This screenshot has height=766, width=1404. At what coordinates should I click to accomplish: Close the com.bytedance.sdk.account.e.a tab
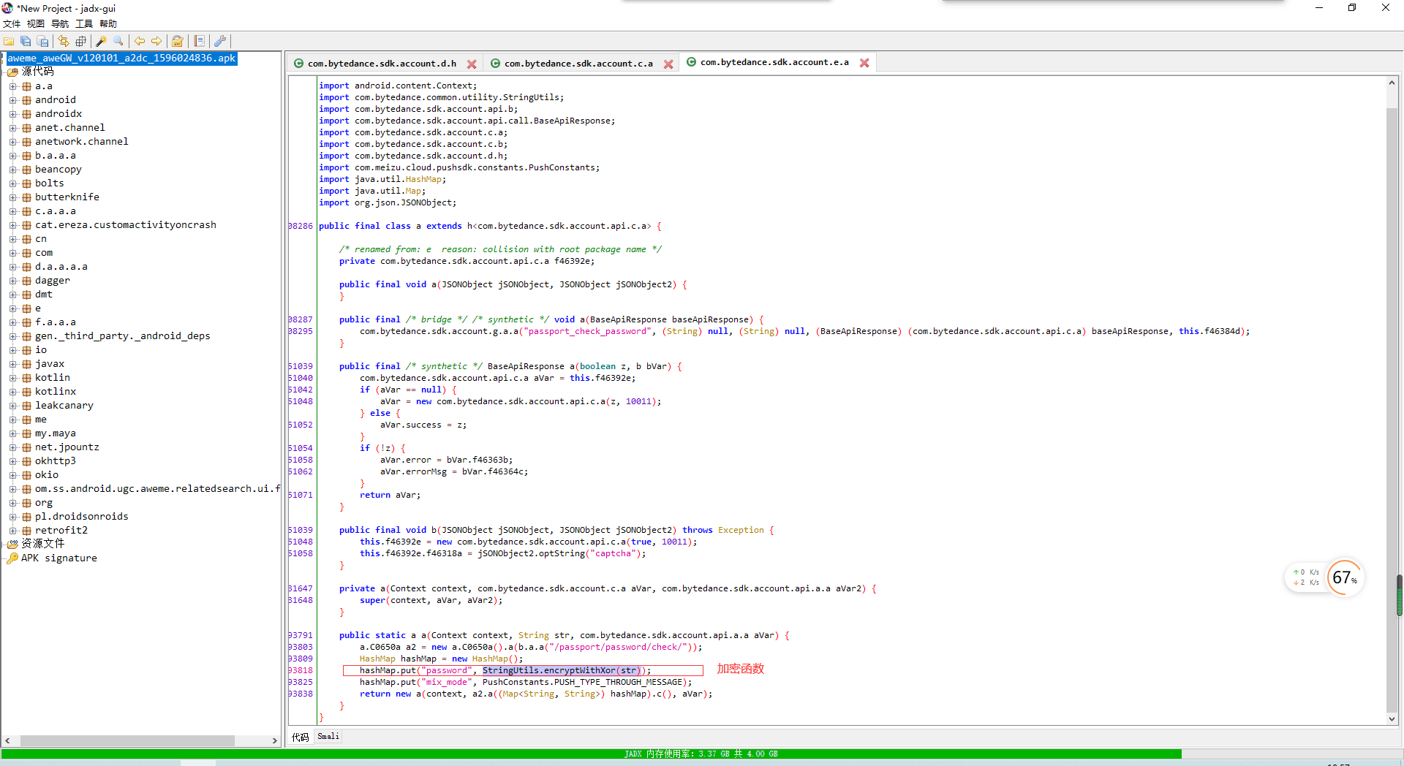coord(864,63)
